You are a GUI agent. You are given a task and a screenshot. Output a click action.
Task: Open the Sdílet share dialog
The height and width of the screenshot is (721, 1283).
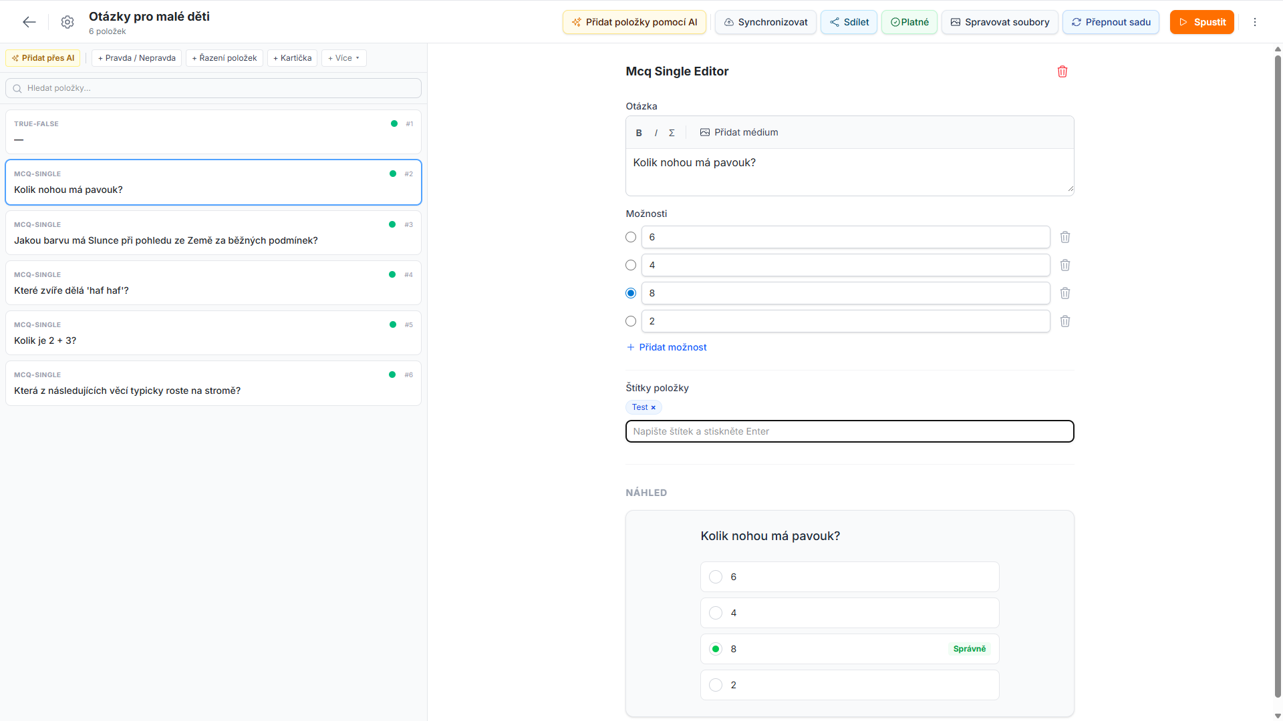point(849,22)
